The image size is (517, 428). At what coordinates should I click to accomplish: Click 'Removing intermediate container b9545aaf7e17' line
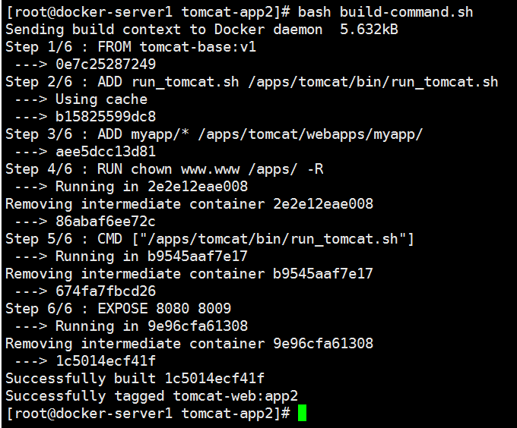(189, 274)
